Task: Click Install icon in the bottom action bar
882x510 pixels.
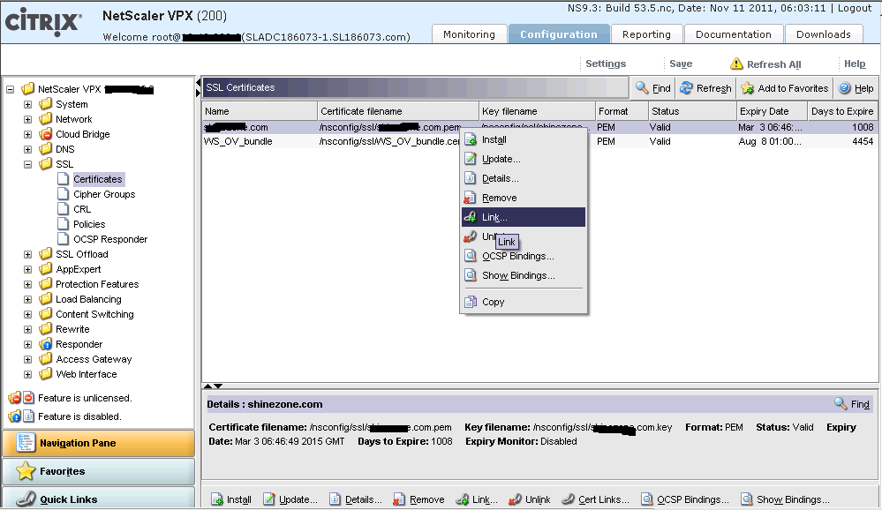Action: 217,499
